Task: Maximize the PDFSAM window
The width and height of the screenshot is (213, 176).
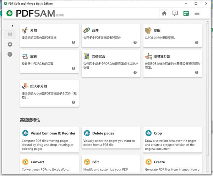Action: pos(196,4)
